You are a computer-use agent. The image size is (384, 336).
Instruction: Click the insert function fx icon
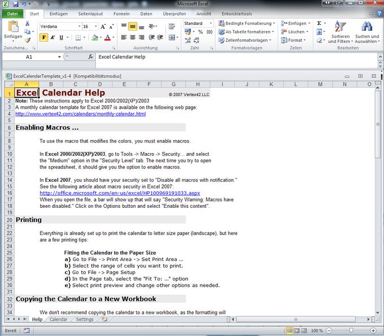pos(90,57)
